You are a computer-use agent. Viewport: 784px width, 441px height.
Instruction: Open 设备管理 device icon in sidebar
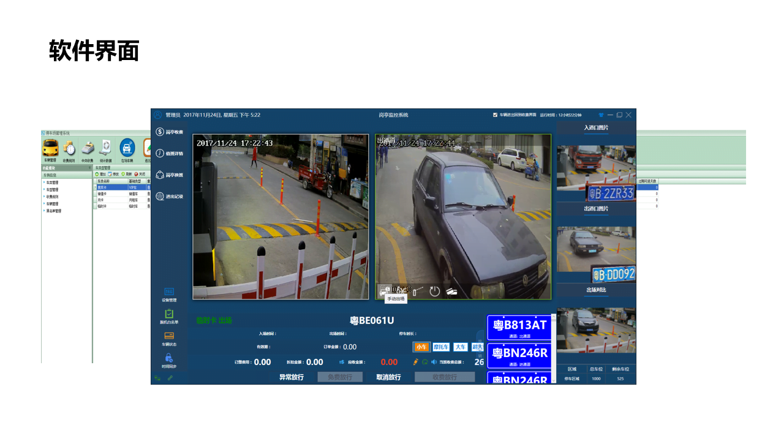pos(169,292)
